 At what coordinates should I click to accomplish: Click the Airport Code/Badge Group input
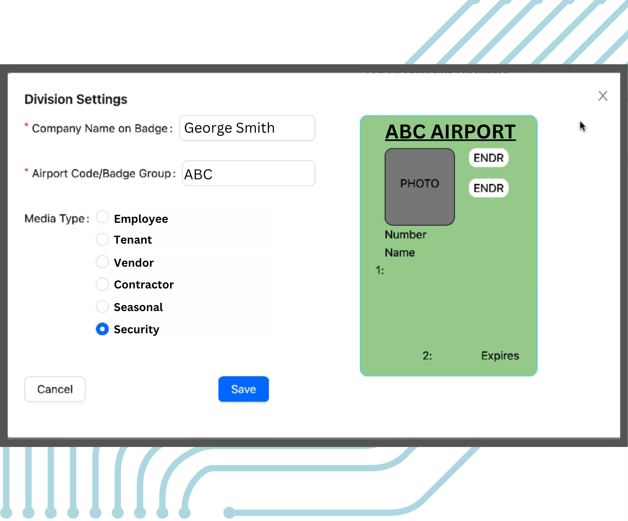click(x=249, y=174)
